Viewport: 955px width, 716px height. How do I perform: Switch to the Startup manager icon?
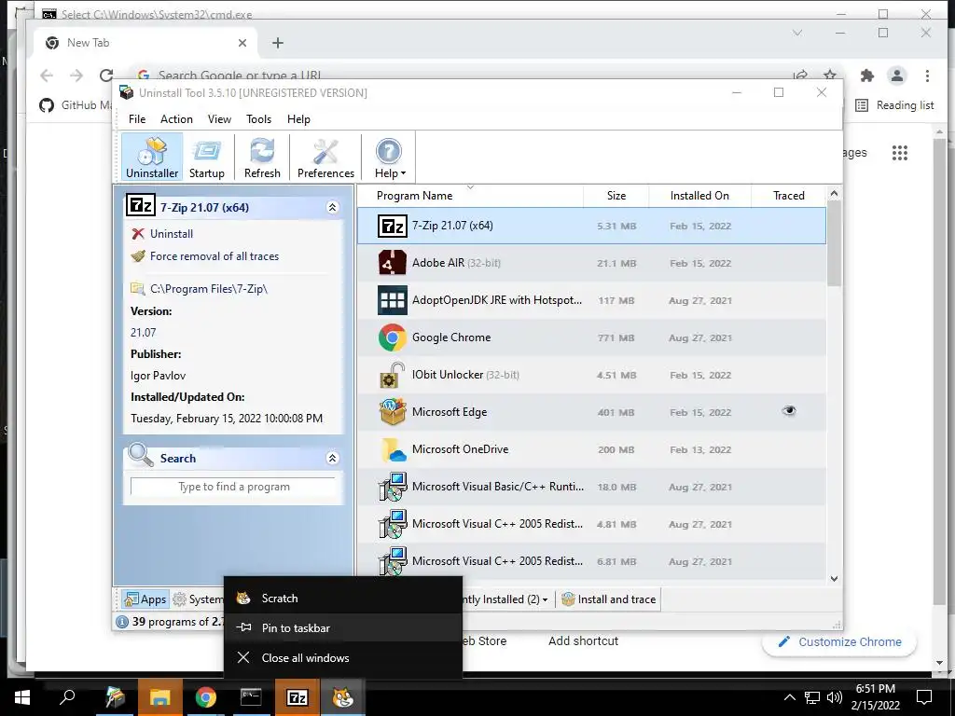point(206,158)
